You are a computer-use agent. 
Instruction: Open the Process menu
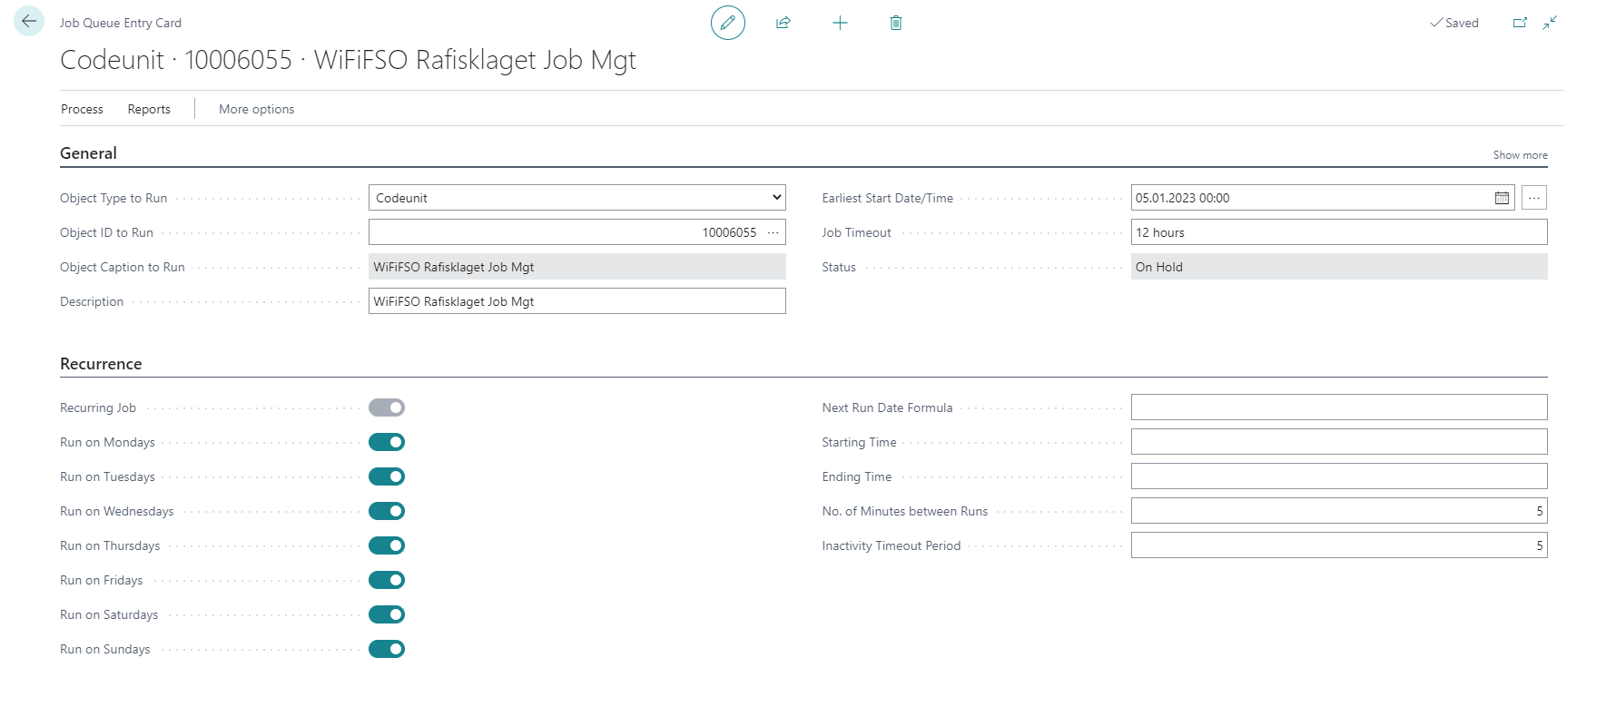(82, 109)
